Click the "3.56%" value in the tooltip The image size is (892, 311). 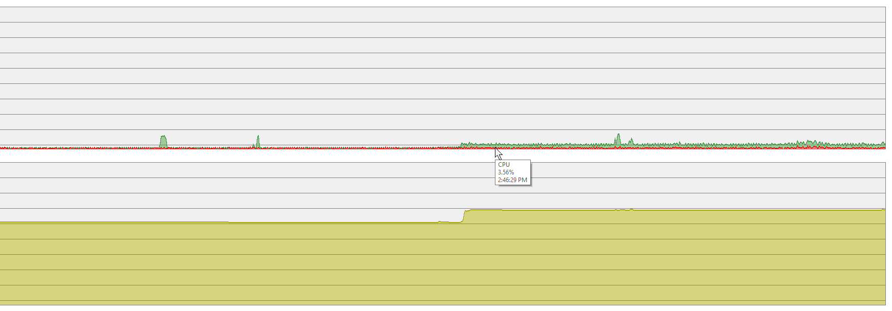506,172
